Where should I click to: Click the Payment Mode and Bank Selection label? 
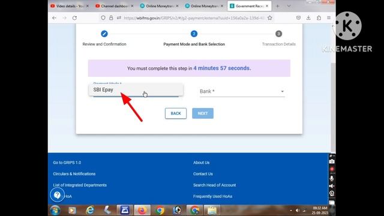click(194, 44)
